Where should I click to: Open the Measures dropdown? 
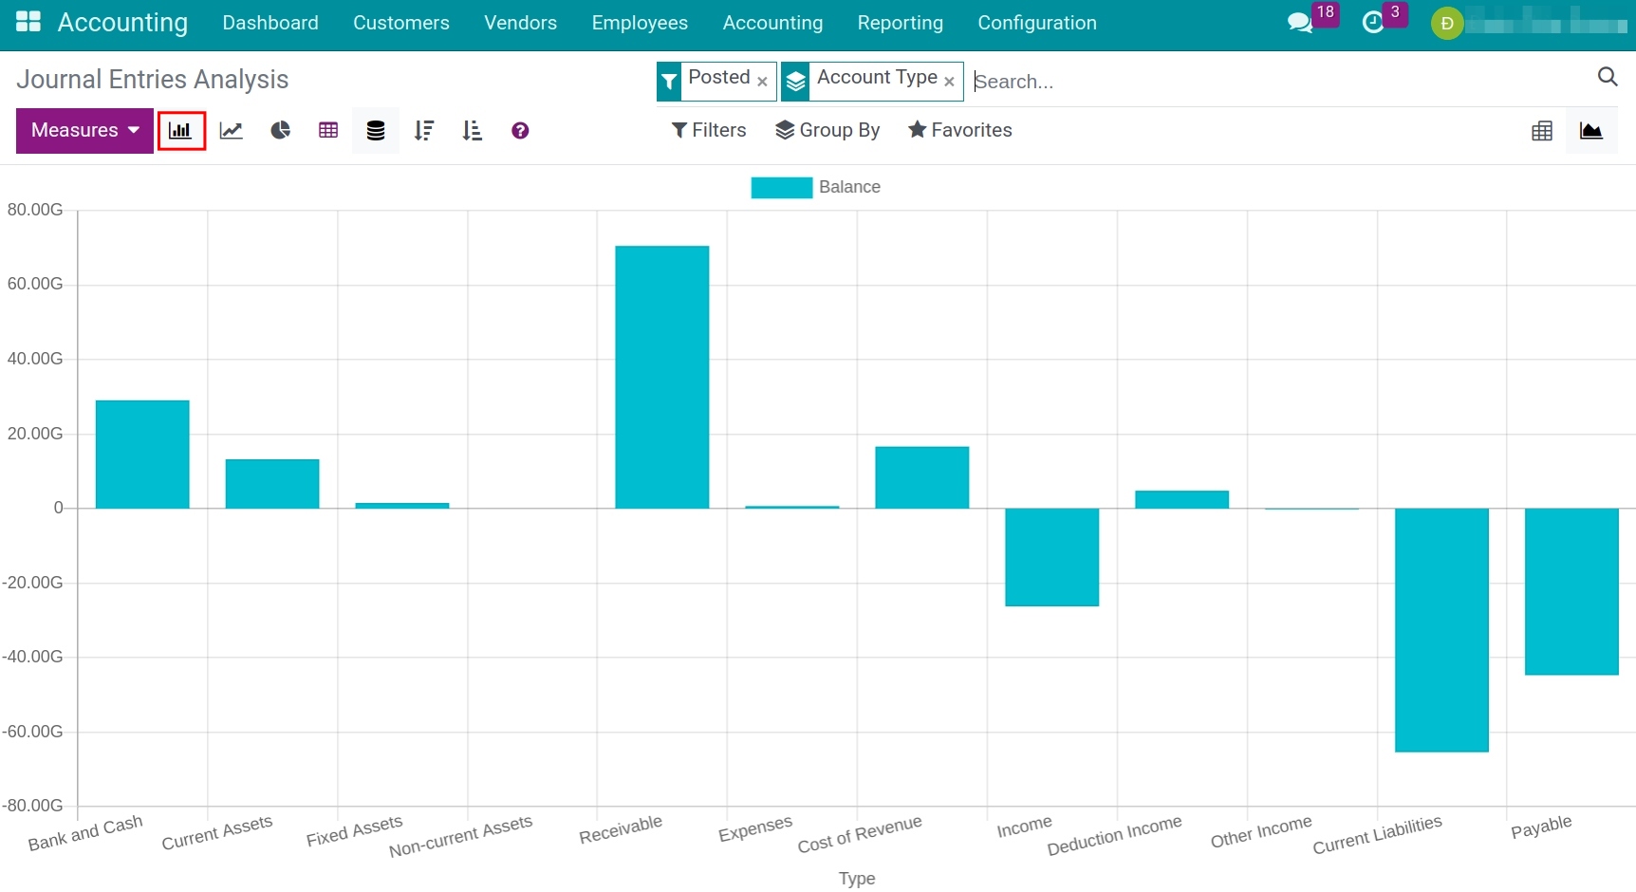84,130
